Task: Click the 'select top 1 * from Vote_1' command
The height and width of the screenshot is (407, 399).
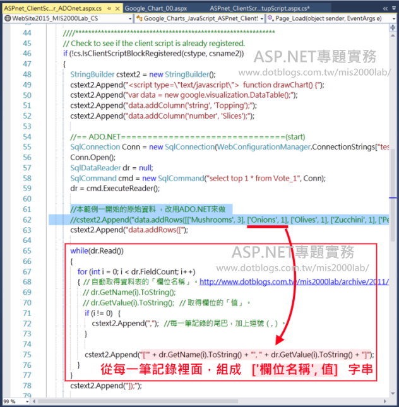Action: (x=198, y=179)
